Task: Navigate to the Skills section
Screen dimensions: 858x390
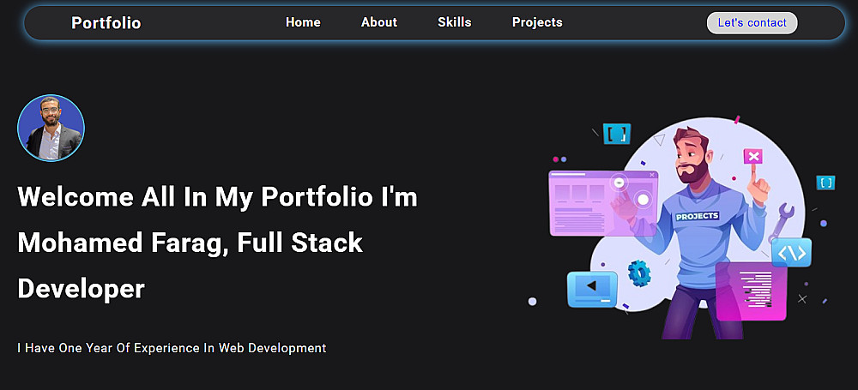Action: pos(455,22)
